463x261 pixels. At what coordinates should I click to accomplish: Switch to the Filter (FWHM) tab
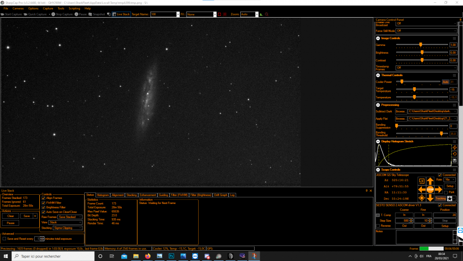pyautogui.click(x=179, y=195)
